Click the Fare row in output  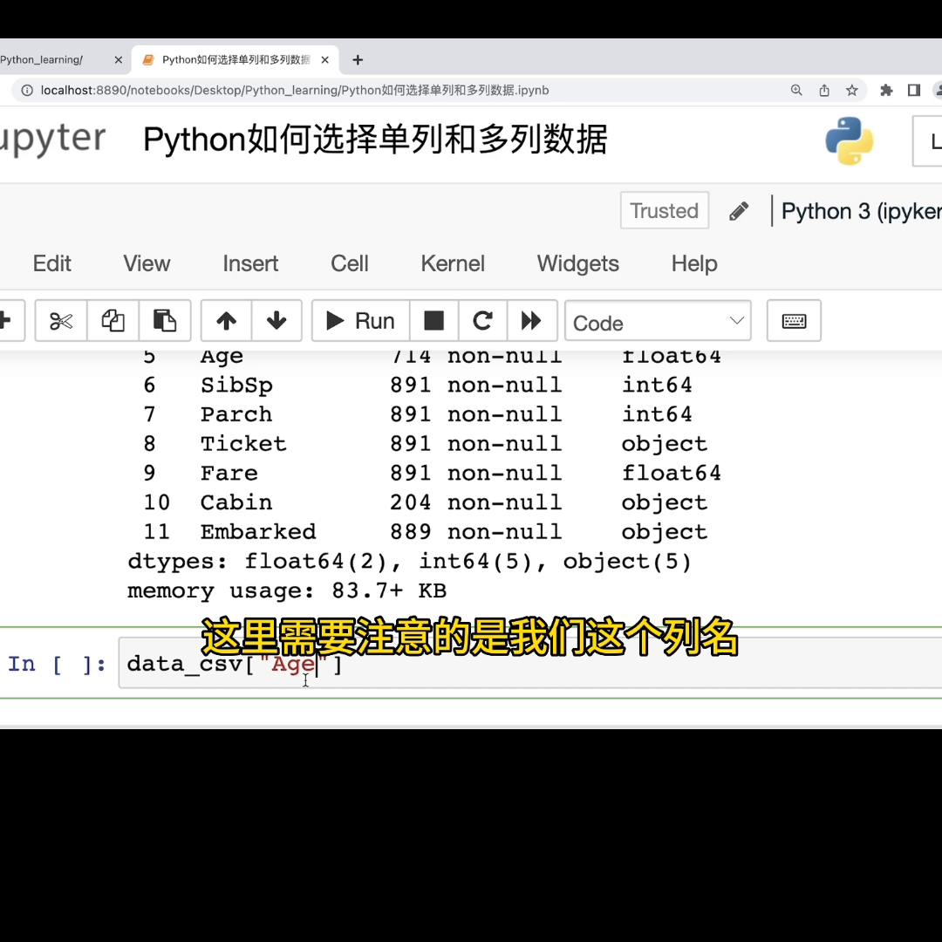(x=432, y=473)
